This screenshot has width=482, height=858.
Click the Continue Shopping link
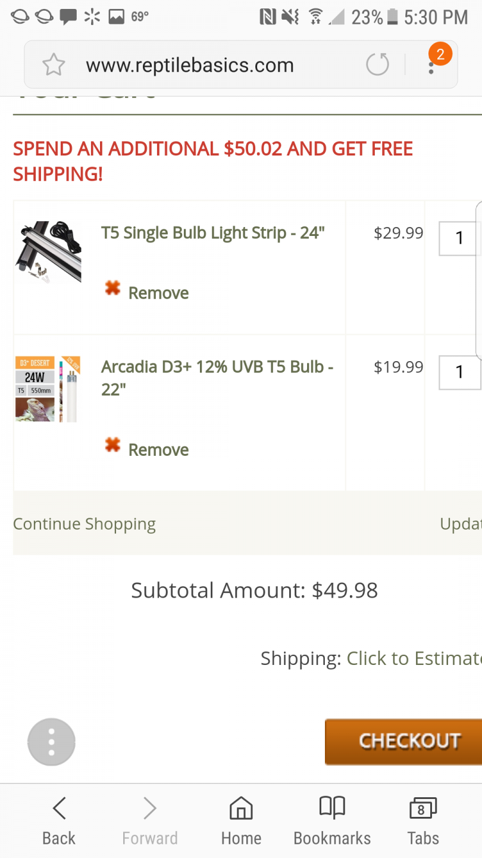84,524
